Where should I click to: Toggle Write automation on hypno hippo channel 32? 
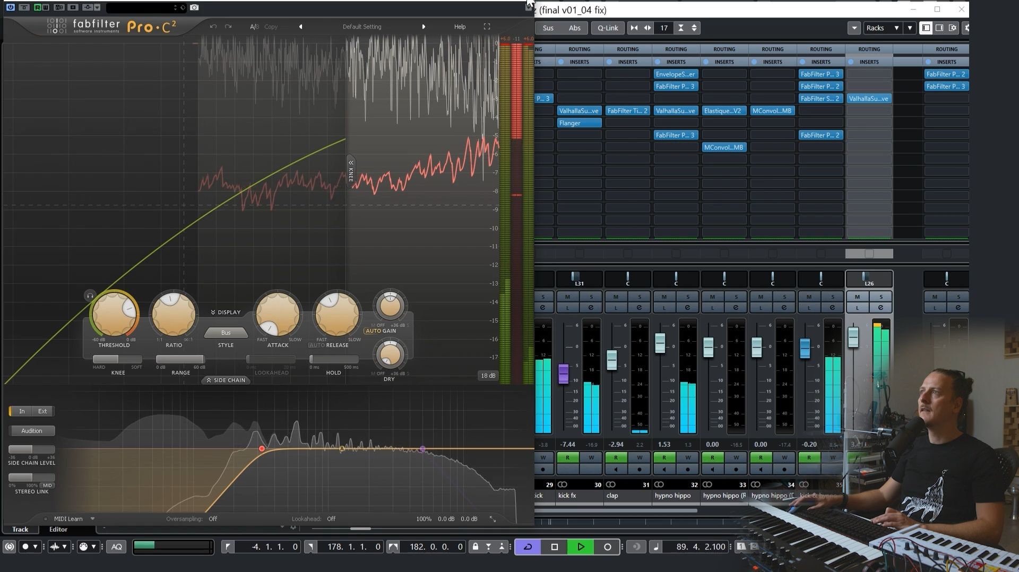click(x=688, y=457)
